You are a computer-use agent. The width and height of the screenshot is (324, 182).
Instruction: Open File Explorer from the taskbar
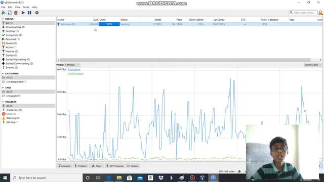[x=119, y=177]
